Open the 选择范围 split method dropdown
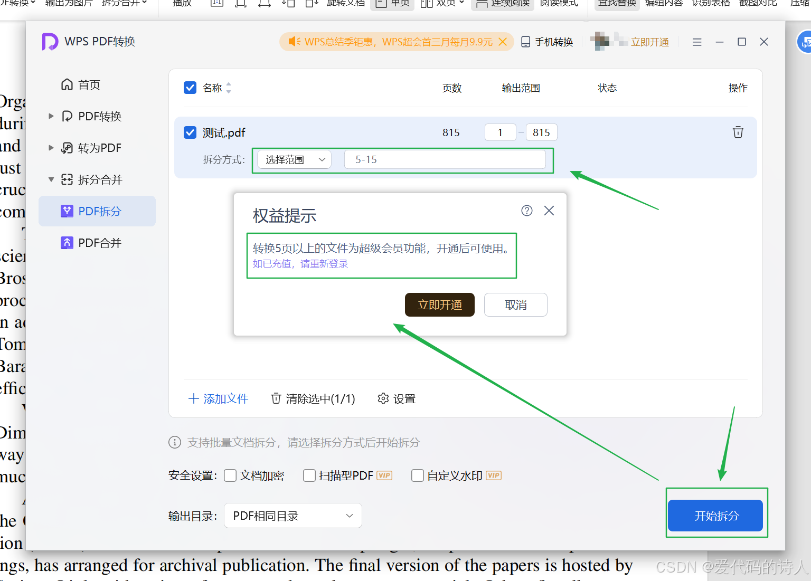This screenshot has width=811, height=581. 294,159
